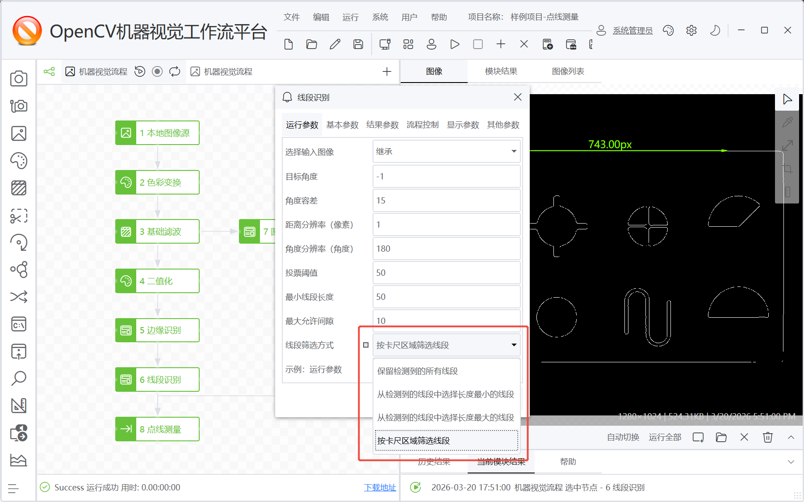
Task: Run workflow with the play toolbar icon
Action: [x=455, y=44]
